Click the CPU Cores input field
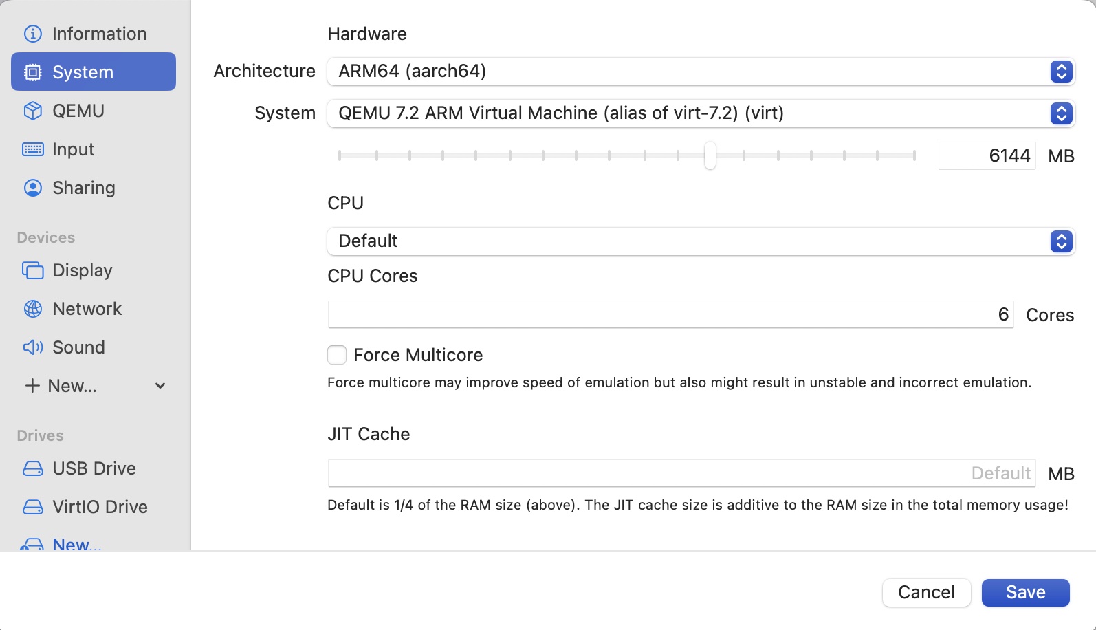 point(670,315)
